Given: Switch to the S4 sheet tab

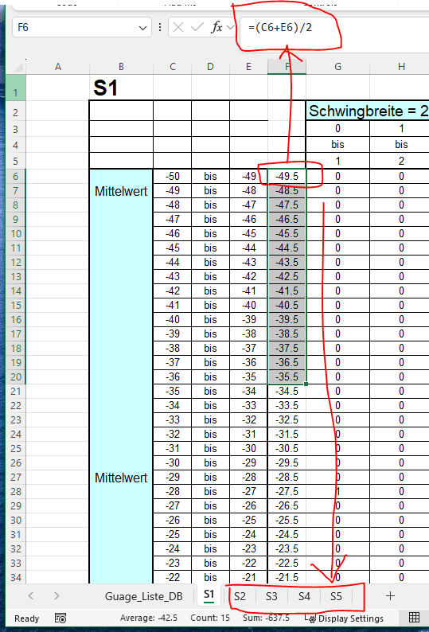Looking at the screenshot, I should coord(304,596).
